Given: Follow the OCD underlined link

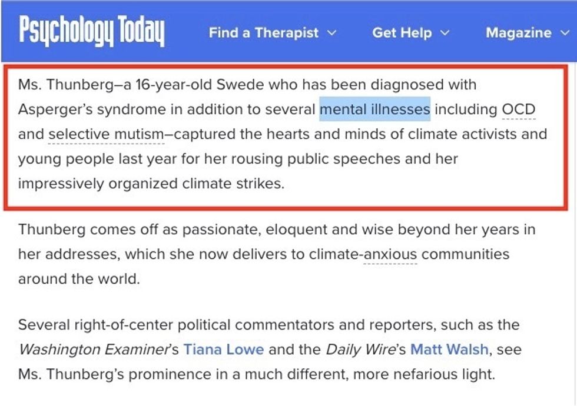Looking at the screenshot, I should pyautogui.click(x=518, y=109).
